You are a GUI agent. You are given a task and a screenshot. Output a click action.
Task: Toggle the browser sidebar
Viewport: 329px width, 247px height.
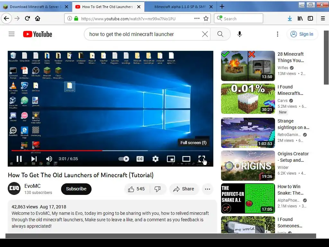click(310, 18)
